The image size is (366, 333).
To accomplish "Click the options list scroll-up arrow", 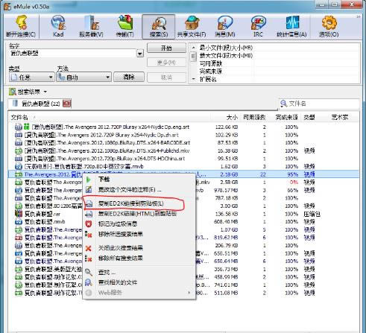I will point(193,47).
